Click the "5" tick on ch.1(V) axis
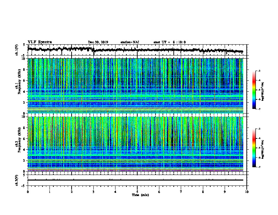Viewport: 278px width, 215px height. [x=24, y=45]
